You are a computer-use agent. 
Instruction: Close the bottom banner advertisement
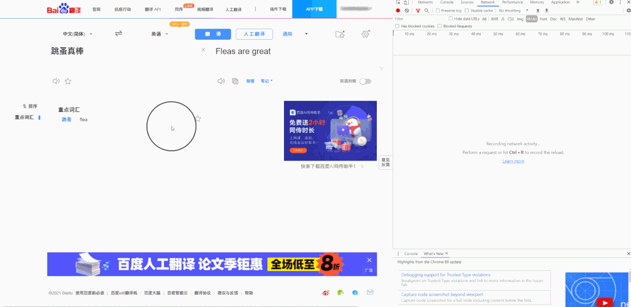pos(369,260)
